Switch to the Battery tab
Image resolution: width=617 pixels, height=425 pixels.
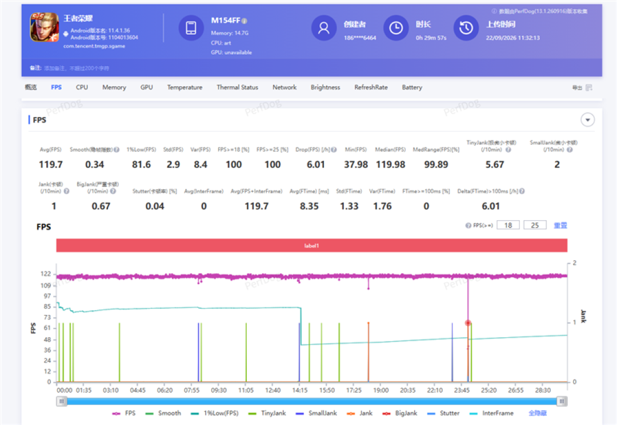tap(412, 87)
